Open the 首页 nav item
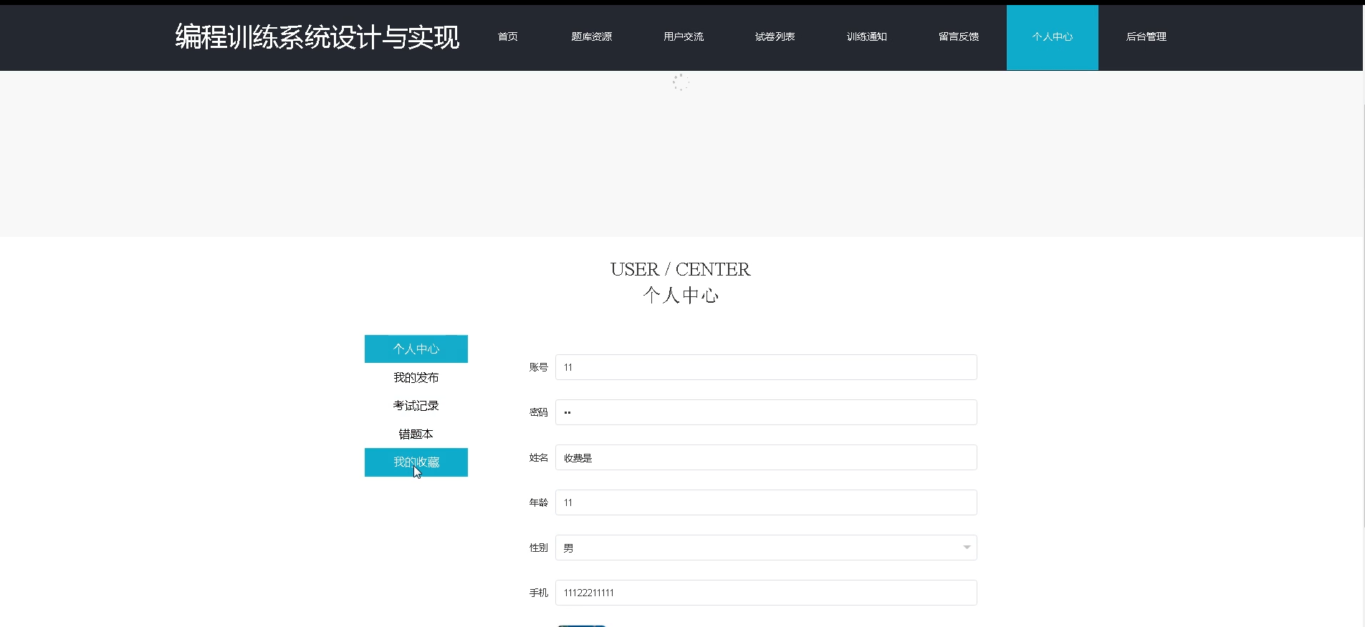This screenshot has width=1365, height=627. pyautogui.click(x=507, y=37)
